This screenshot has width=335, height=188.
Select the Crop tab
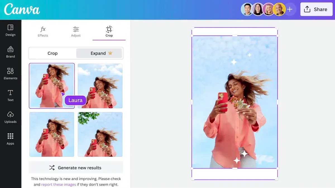[x=109, y=32]
